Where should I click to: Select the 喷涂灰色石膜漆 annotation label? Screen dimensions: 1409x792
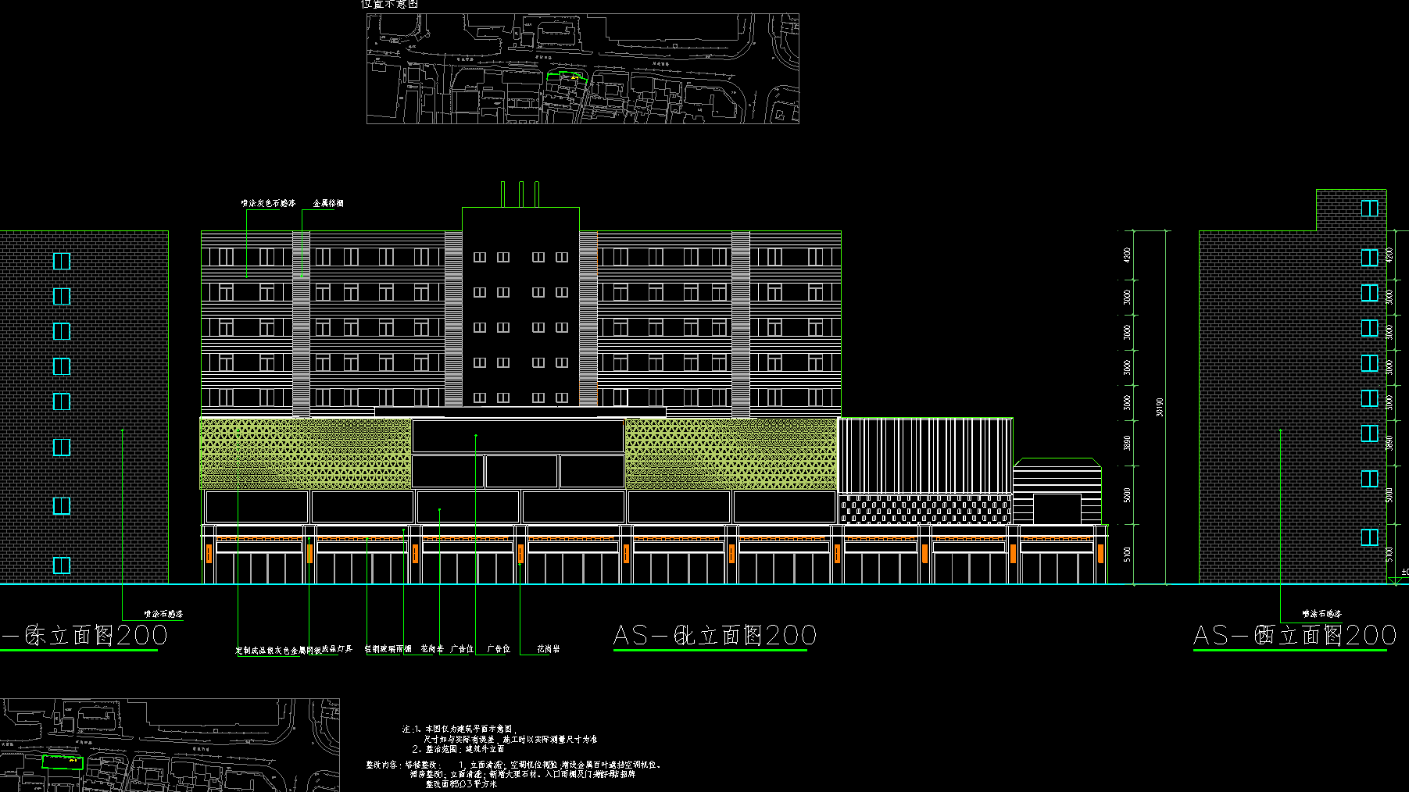(x=269, y=203)
